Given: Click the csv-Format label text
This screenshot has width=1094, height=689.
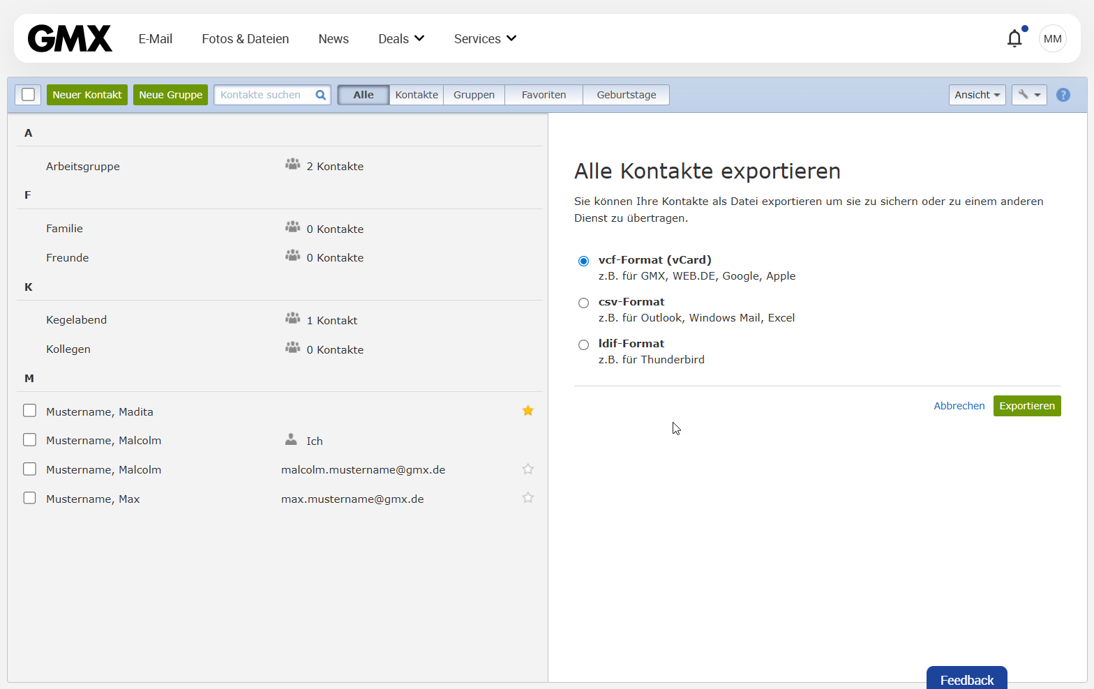Looking at the screenshot, I should pos(631,302).
